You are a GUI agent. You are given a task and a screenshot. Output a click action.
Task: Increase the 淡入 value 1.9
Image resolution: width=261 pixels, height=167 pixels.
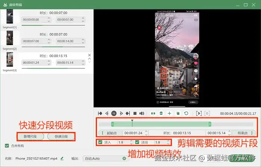(x=131, y=141)
